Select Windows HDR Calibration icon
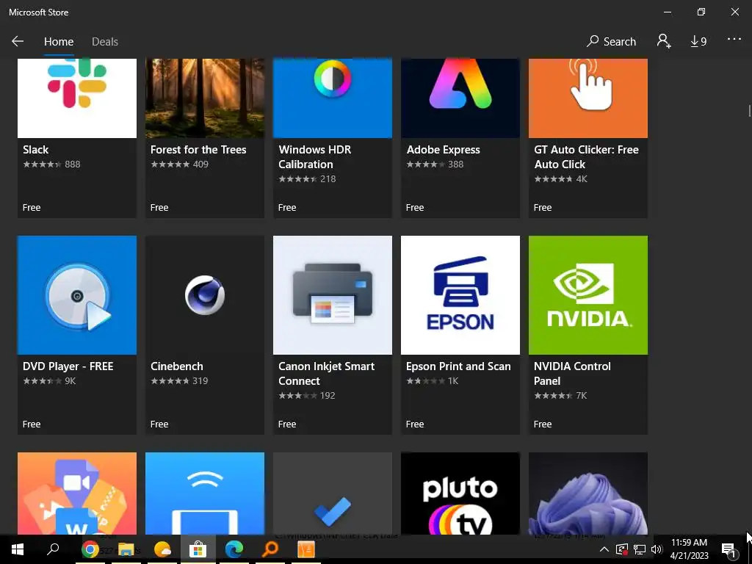The height and width of the screenshot is (564, 752). click(x=333, y=98)
